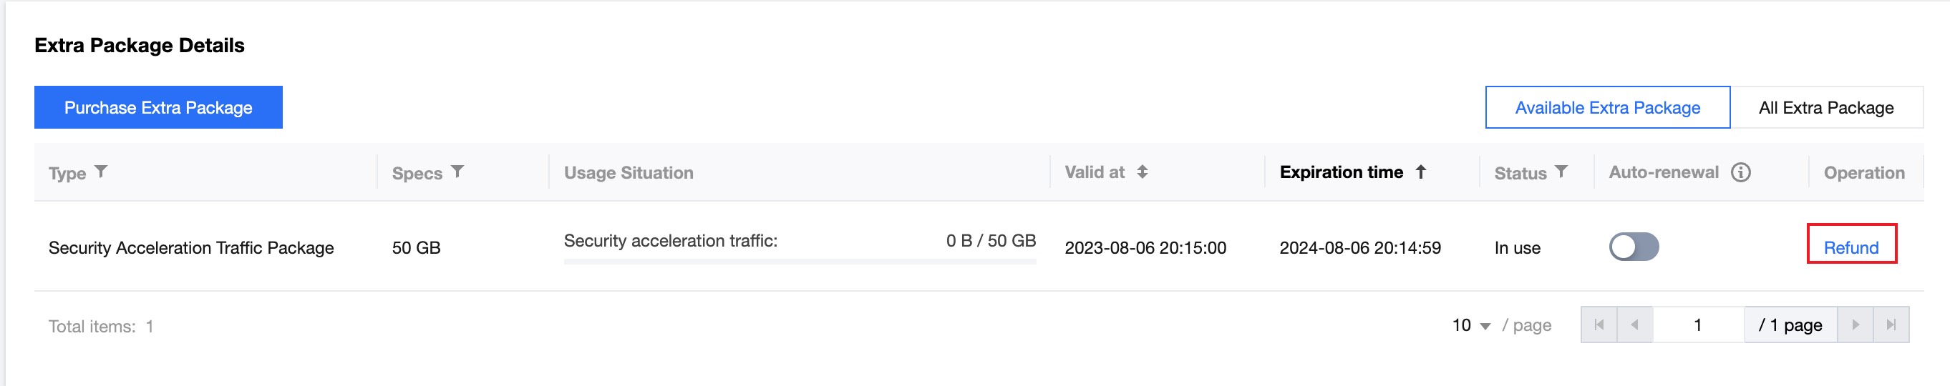Jump to the last page
The width and height of the screenshot is (1950, 386).
(x=1891, y=325)
